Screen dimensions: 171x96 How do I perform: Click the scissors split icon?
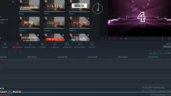(x=15, y=53)
